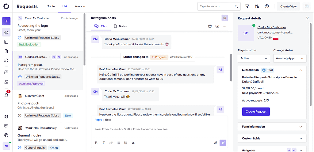Click the archive box icon
Screen dimensions: 314x152
pyautogui.click(x=210, y=26)
